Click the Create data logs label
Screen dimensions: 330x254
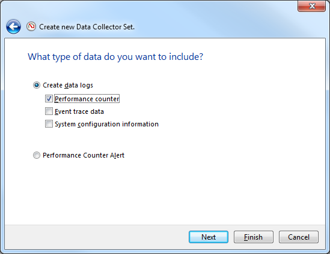(x=68, y=85)
